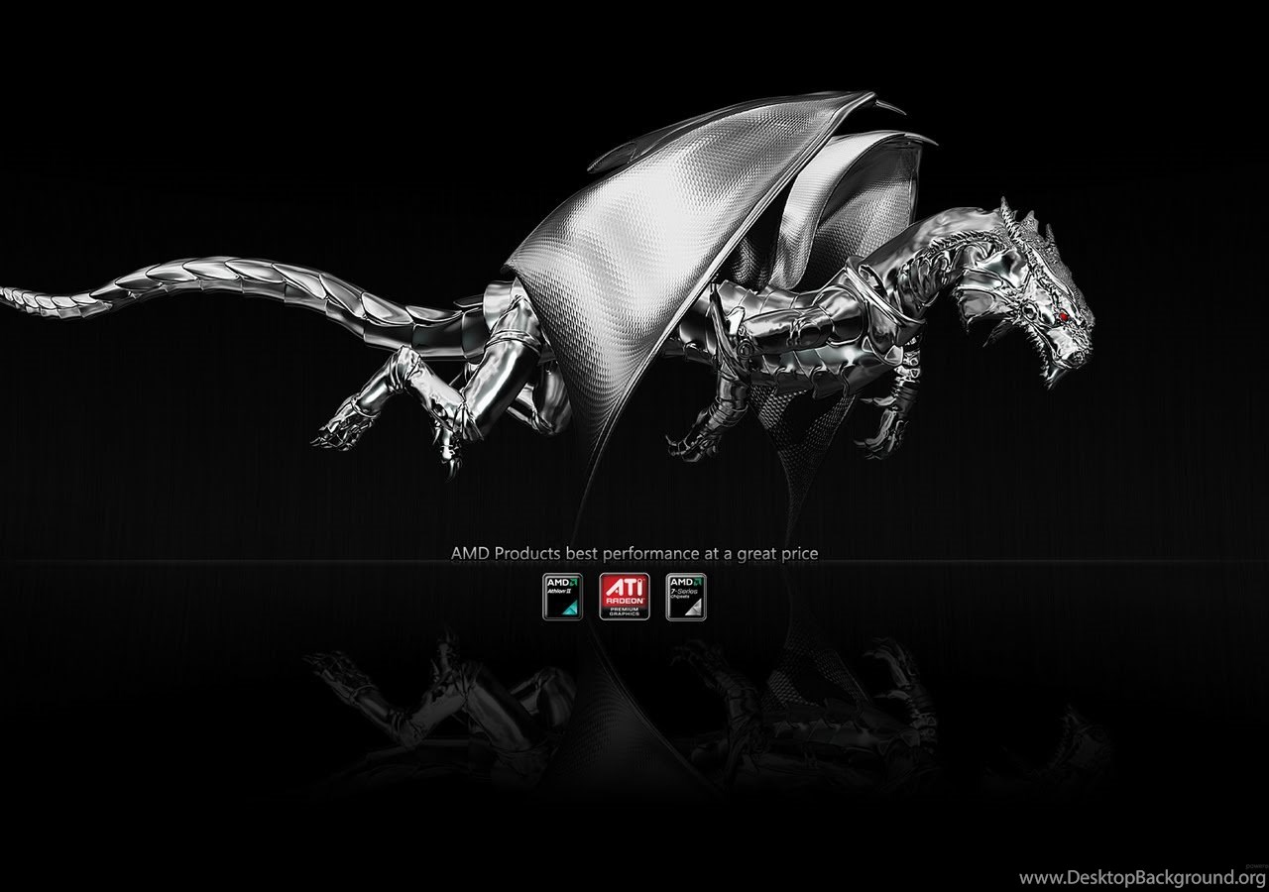Click the silver arrow on 7-Series badge
Screen dimensions: 1269x892
[694, 609]
